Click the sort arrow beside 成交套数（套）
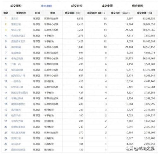The width and height of the screenshot is (158, 154). [x=104, y=13]
